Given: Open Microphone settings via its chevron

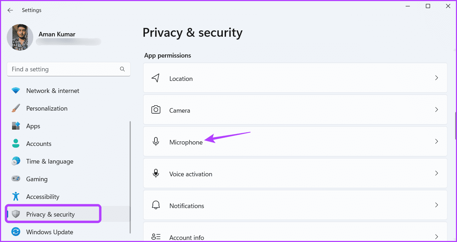Looking at the screenshot, I should [437, 141].
